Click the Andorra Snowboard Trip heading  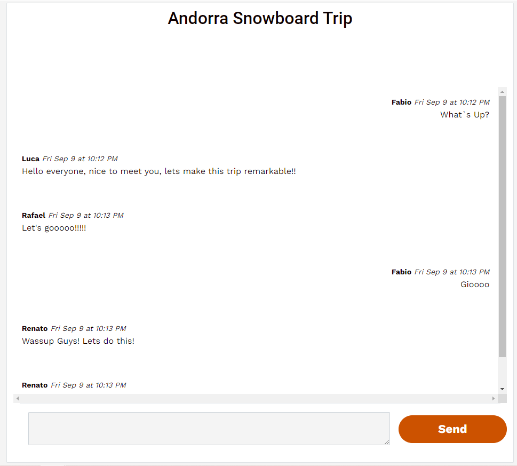(x=260, y=18)
